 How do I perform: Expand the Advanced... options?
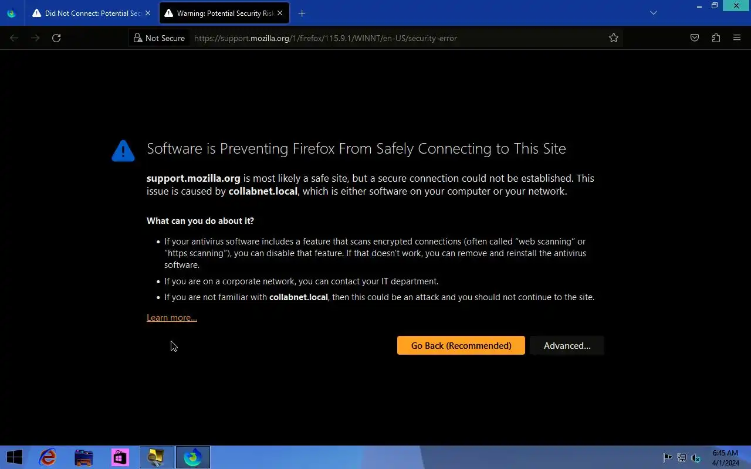567,345
